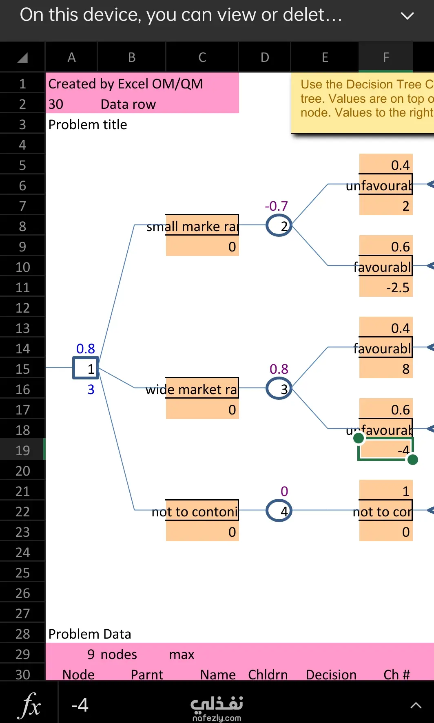
Task: Select row 28 header
Action: pyautogui.click(x=22, y=634)
